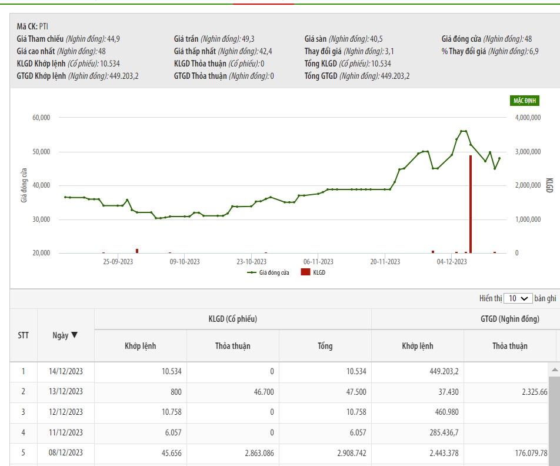The image size is (560, 466).
Task: Open the Hiển thị rows-per-page dropdown
Action: [518, 298]
